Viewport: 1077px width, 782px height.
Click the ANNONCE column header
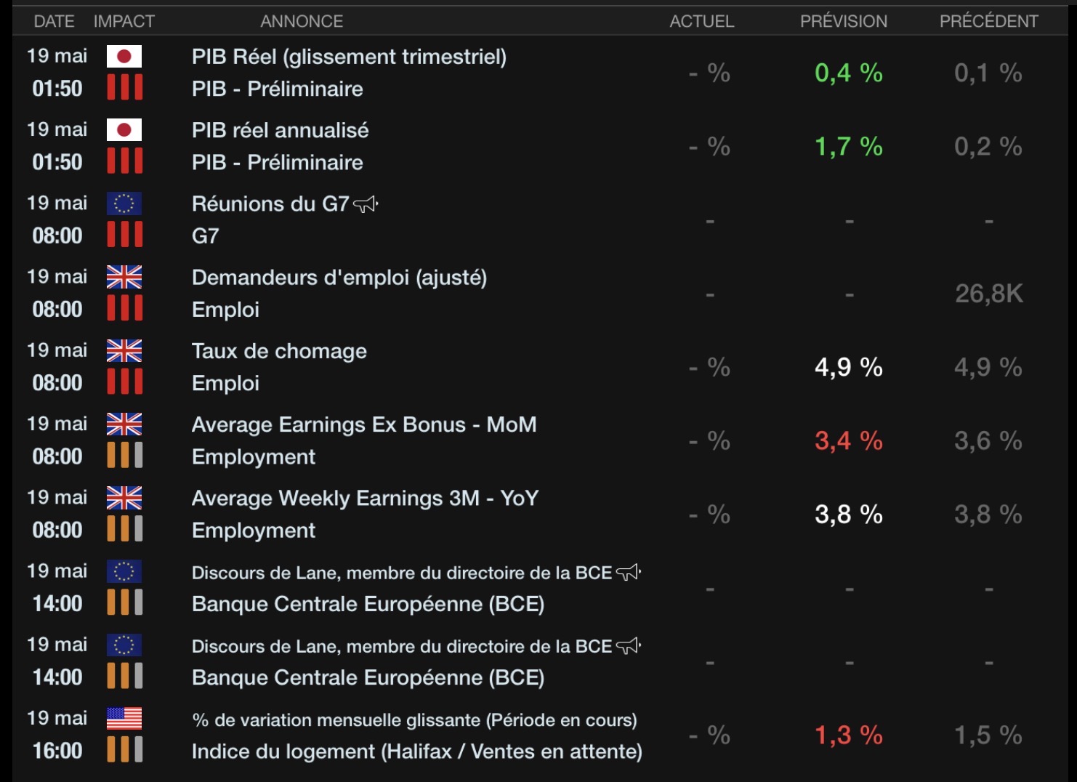302,21
